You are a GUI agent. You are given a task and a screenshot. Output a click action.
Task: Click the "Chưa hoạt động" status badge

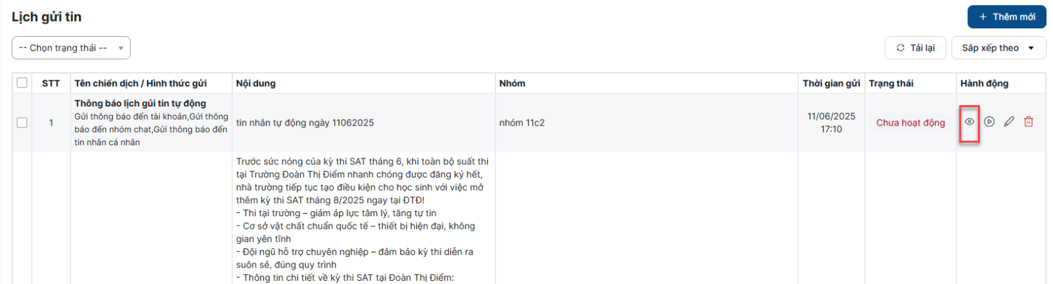coord(910,123)
